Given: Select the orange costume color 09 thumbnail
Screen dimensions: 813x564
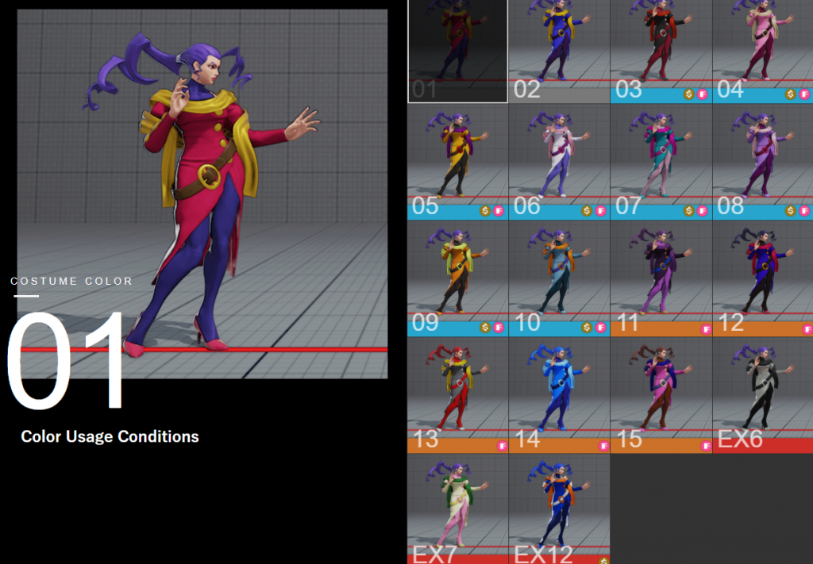Looking at the screenshot, I should click(x=458, y=278).
